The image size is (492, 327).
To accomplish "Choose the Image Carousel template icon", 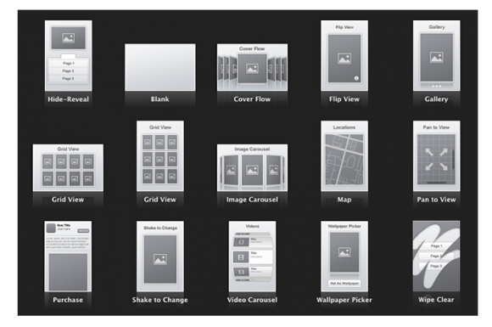I will coord(252,167).
